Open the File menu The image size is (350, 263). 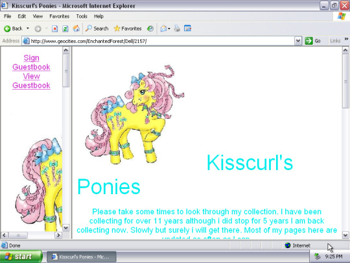pos(7,16)
